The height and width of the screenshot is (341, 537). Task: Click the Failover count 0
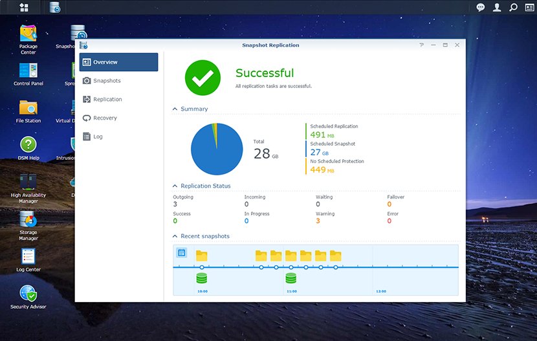pos(389,204)
